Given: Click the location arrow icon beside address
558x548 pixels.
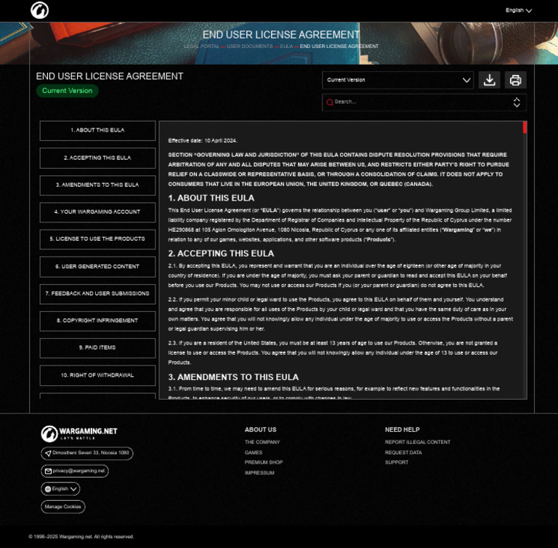Looking at the screenshot, I should click(48, 454).
